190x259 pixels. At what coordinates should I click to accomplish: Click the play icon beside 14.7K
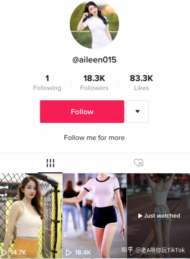click(x=4, y=253)
